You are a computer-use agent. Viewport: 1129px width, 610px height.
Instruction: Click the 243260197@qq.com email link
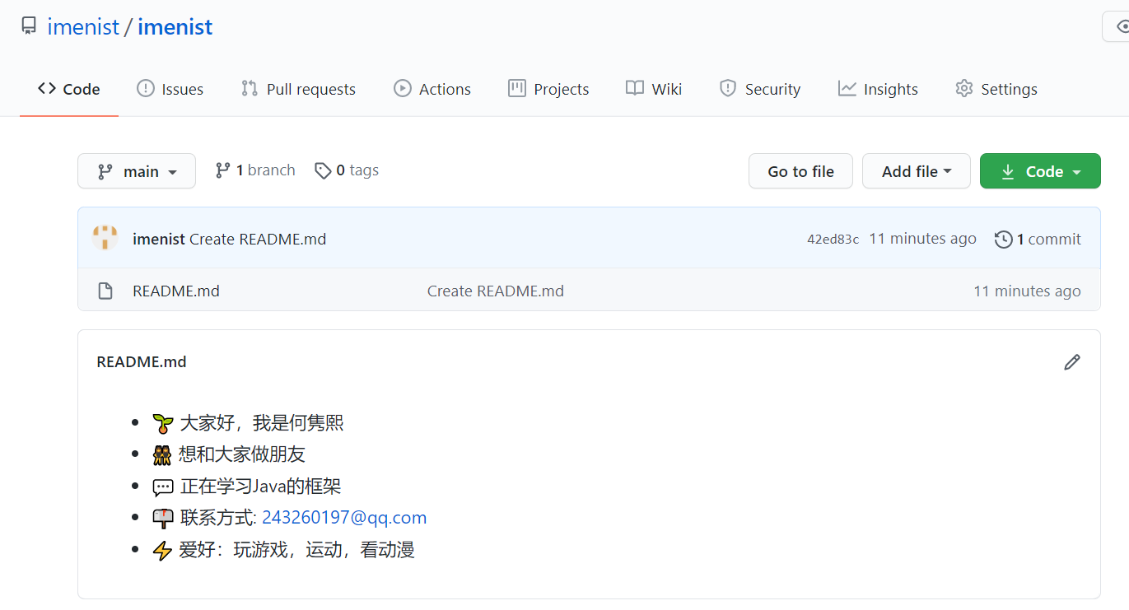click(344, 518)
